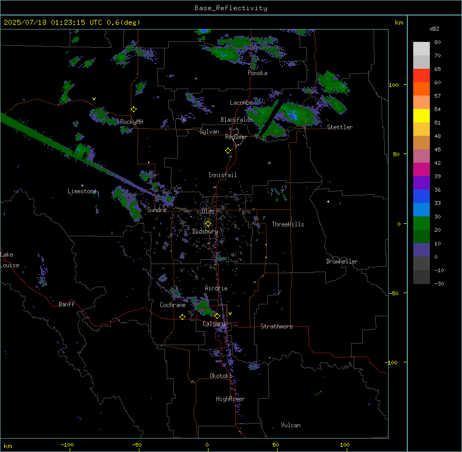
Task: Click the Base_Reflectivity title
Action: point(231,8)
